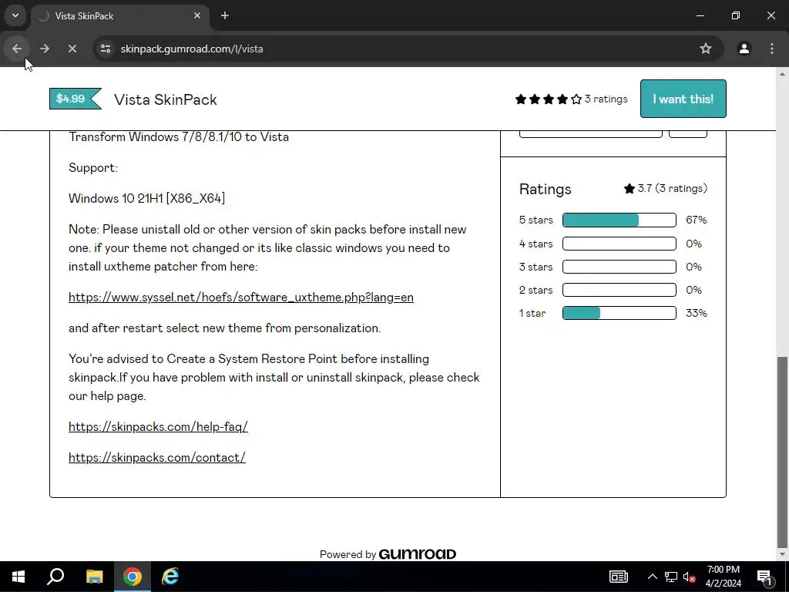Click the 'Vista SkinPack' product title
Screen dimensions: 789x592
tap(166, 99)
